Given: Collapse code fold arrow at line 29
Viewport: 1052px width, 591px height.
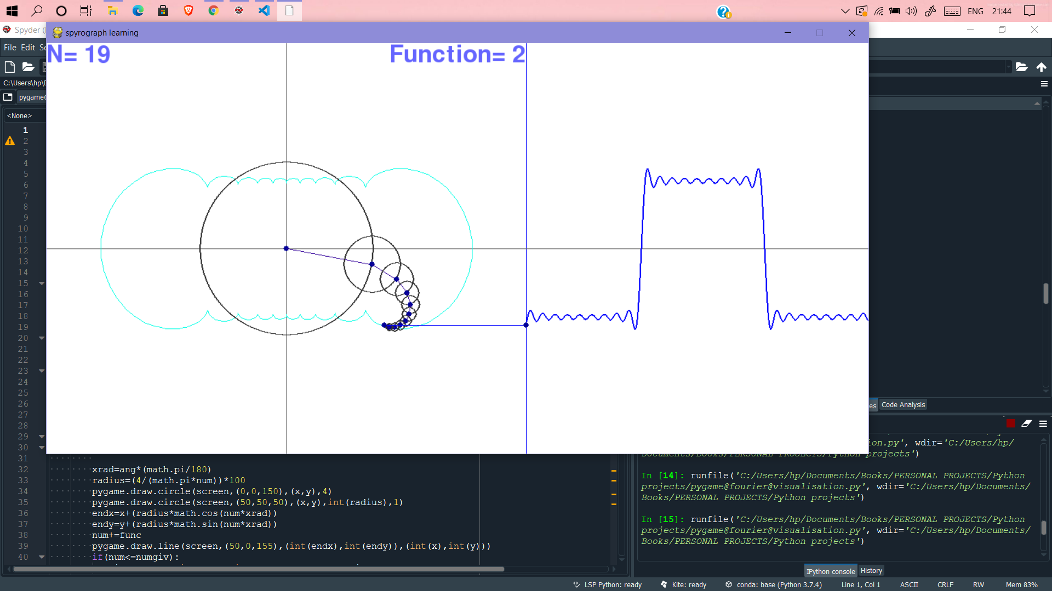Looking at the screenshot, I should 42,437.
